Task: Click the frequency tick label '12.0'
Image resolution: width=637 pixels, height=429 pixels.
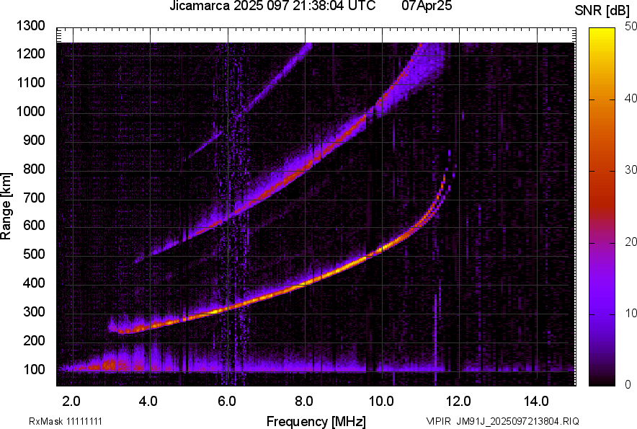Action: 458,402
